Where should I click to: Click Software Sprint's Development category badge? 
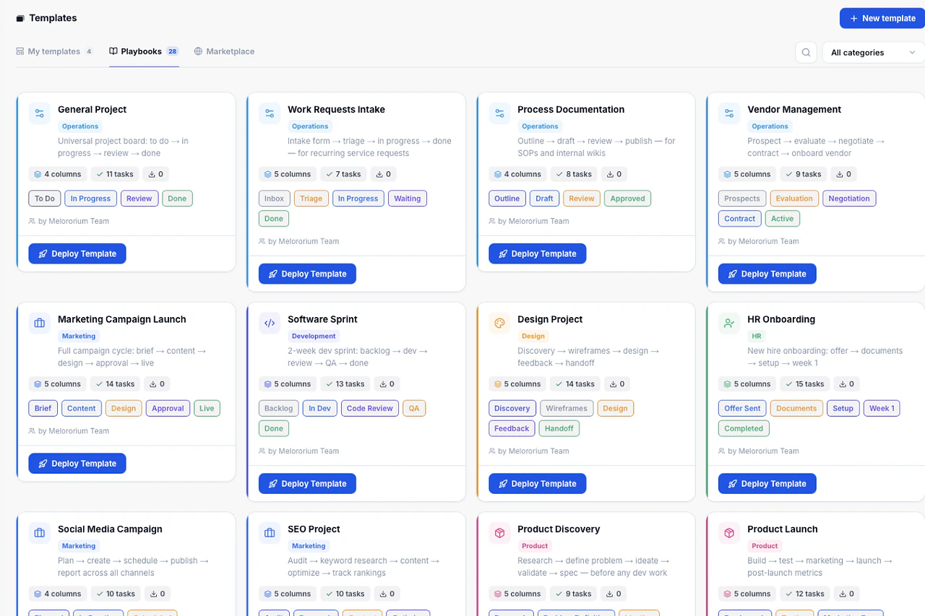[314, 337]
